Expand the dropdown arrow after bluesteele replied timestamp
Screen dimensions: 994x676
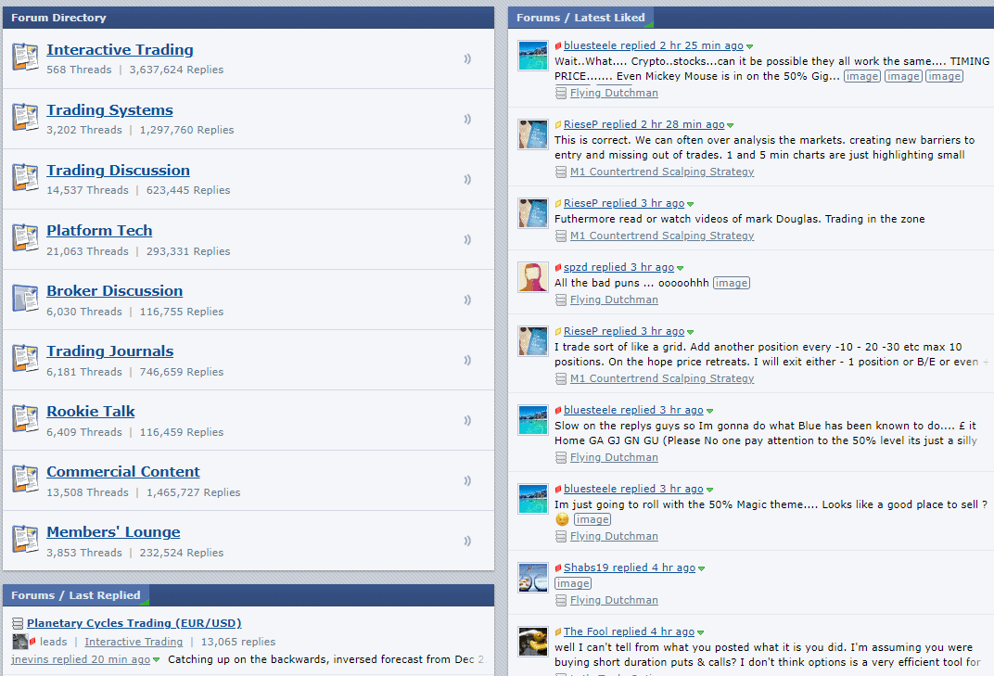747,45
